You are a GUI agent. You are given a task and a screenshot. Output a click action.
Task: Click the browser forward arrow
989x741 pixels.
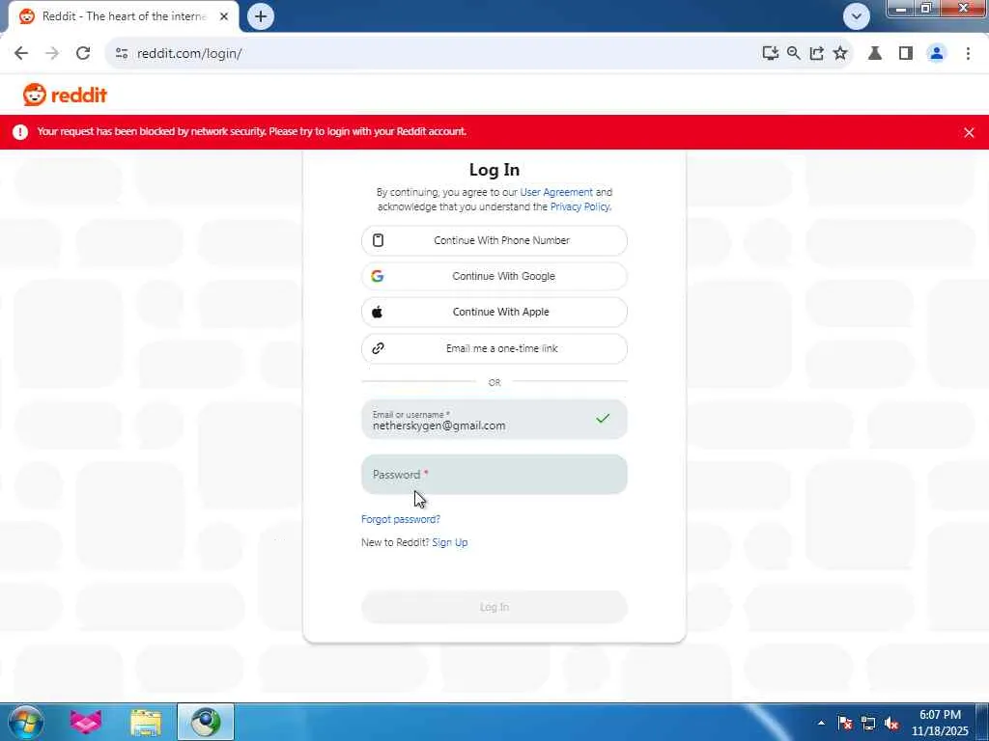click(52, 54)
